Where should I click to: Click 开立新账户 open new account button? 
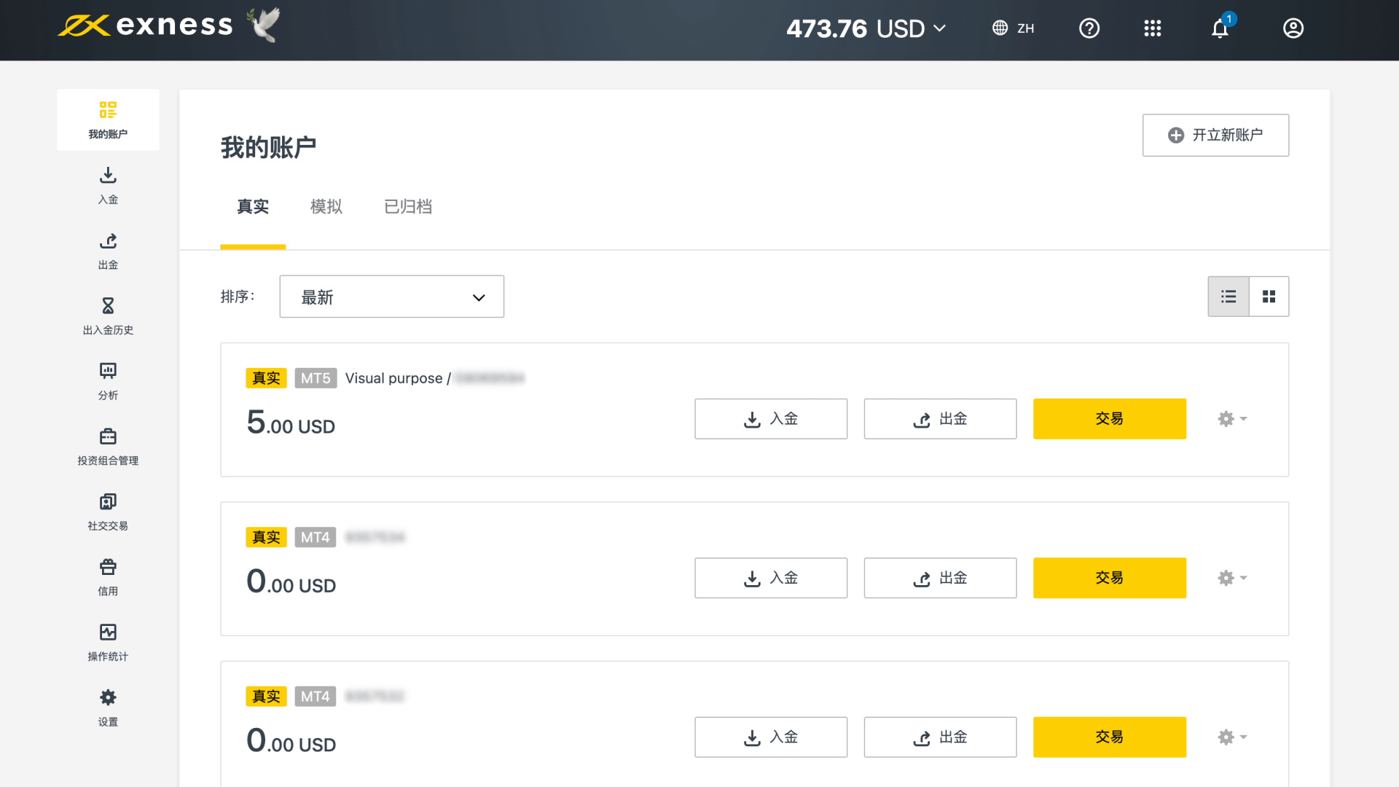point(1215,136)
